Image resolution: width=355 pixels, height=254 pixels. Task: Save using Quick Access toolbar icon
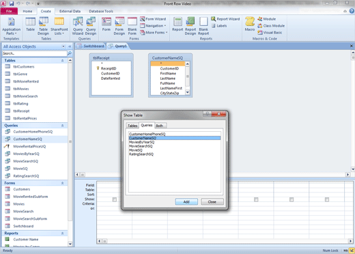coord(12,3)
